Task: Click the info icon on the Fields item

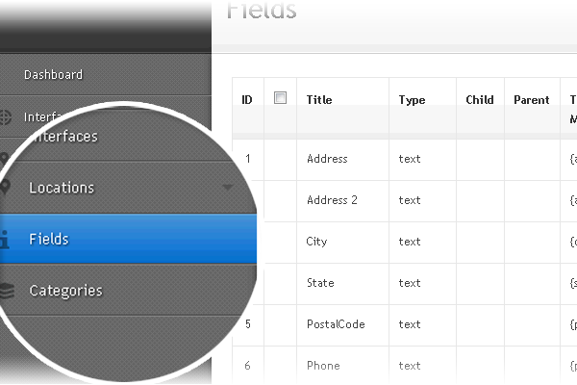Action: pyautogui.click(x=5, y=240)
